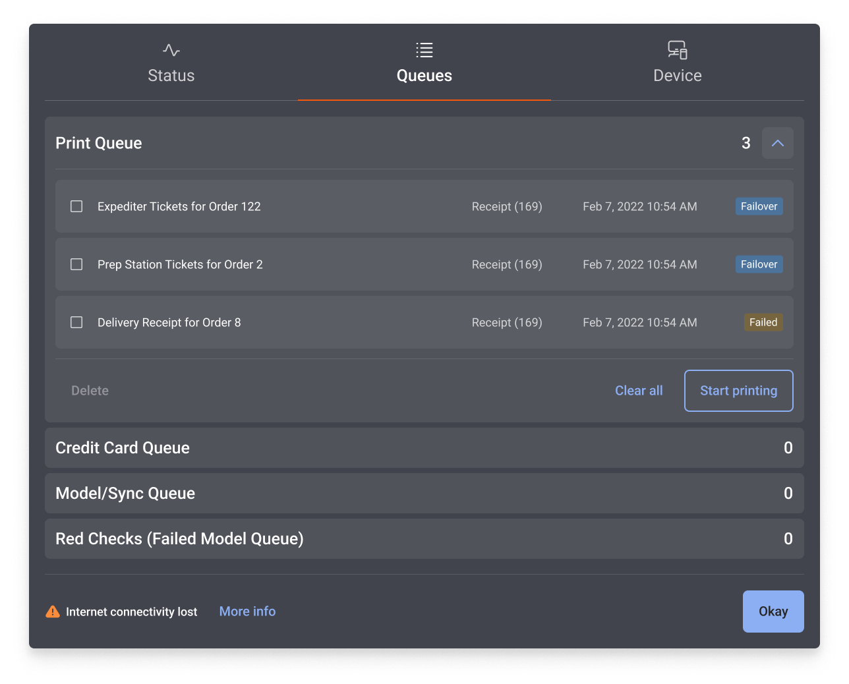Click the Status activity waveform icon

point(171,49)
